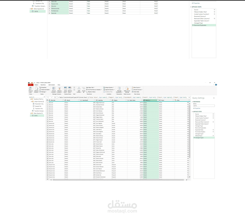Screen dimensions: 245x218
Task: Open query Properties from the ribbon
Action: tap(43, 88)
